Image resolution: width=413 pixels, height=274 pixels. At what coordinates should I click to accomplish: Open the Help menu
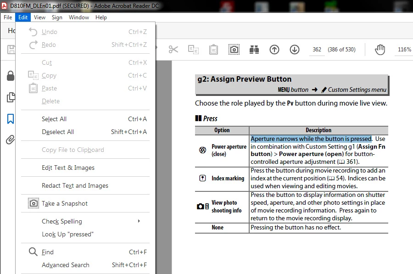click(x=101, y=17)
